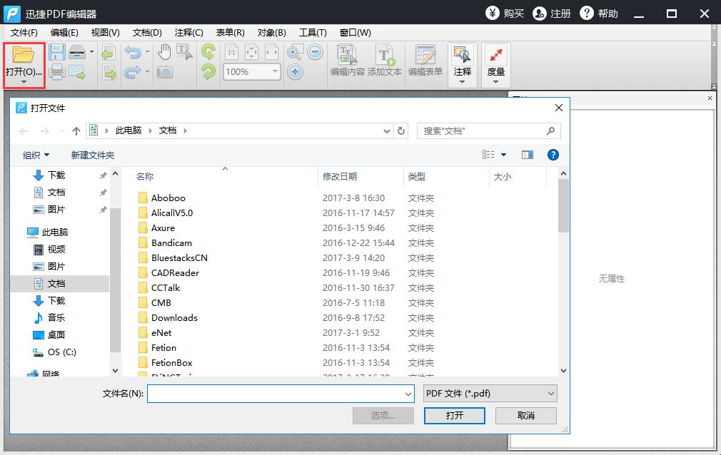The height and width of the screenshot is (455, 721).
Task: Toggle the preview pane button
Action: pyautogui.click(x=528, y=155)
